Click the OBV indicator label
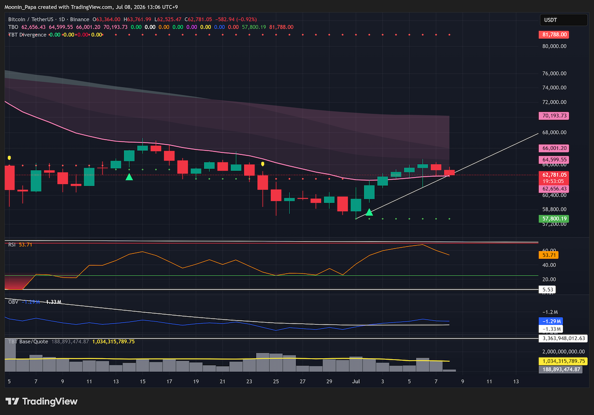594x415 pixels. [x=12, y=301]
